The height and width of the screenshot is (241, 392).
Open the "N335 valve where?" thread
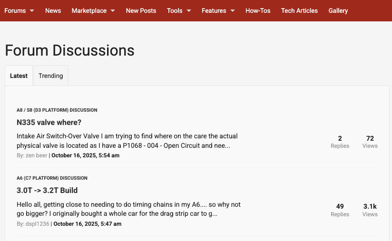pos(49,122)
